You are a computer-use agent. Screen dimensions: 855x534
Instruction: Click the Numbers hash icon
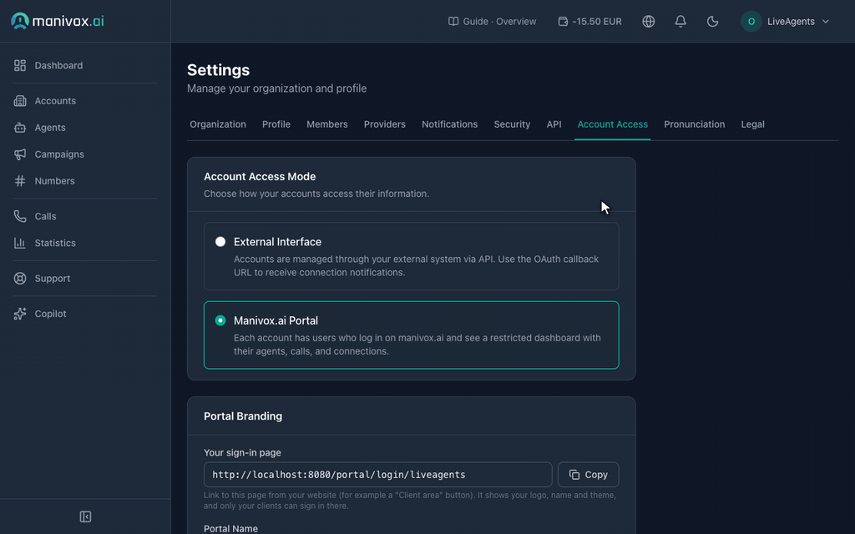coord(20,181)
